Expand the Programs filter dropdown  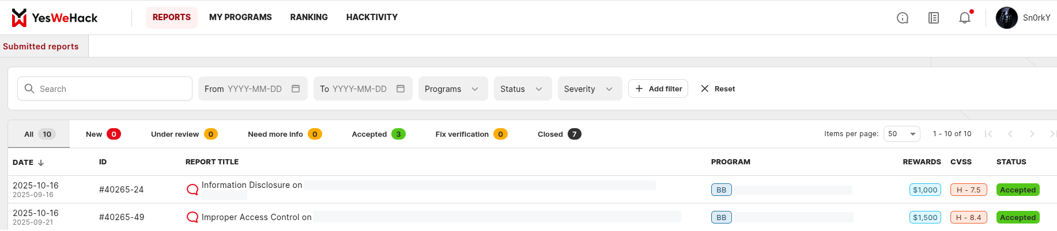pyautogui.click(x=452, y=88)
